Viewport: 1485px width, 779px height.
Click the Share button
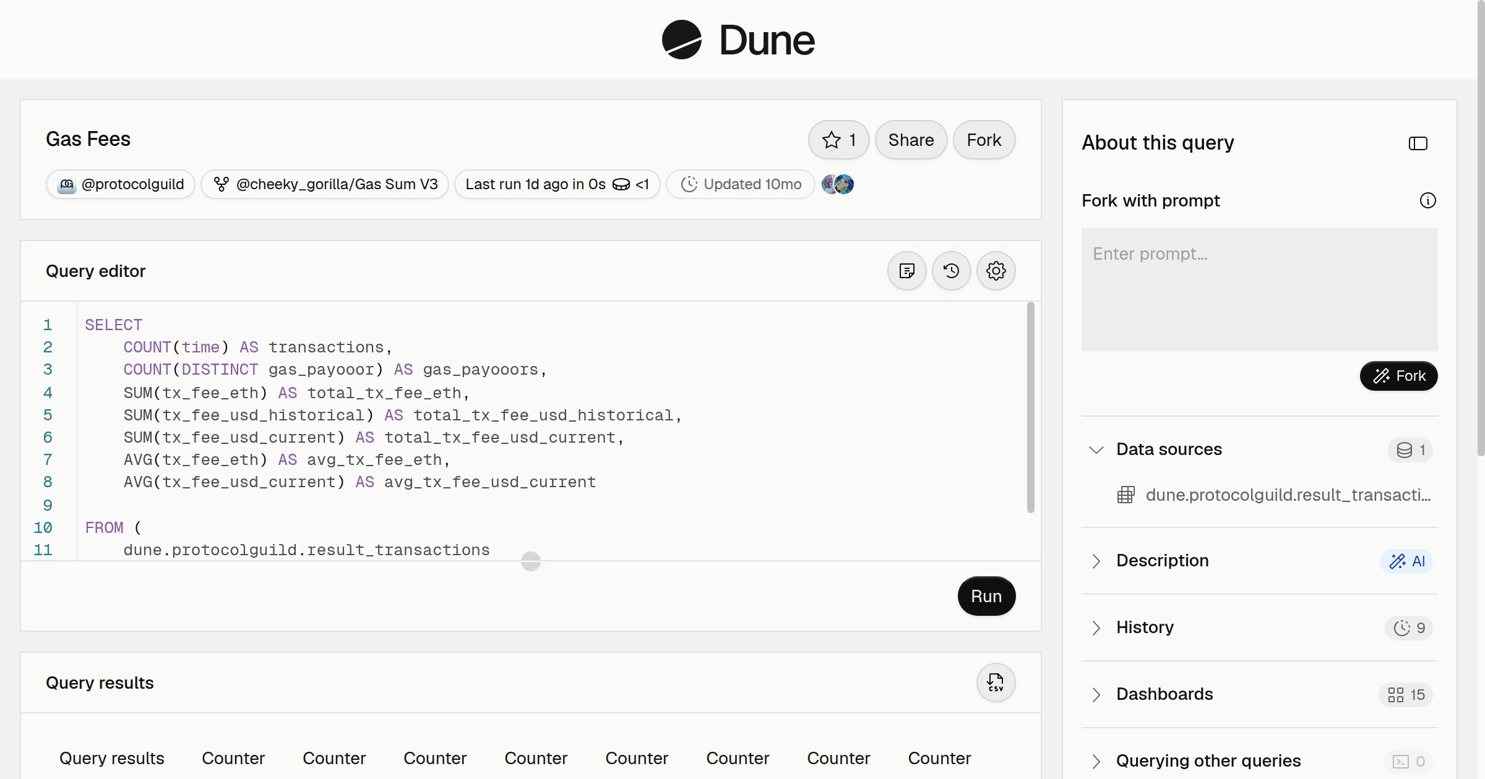pos(911,140)
